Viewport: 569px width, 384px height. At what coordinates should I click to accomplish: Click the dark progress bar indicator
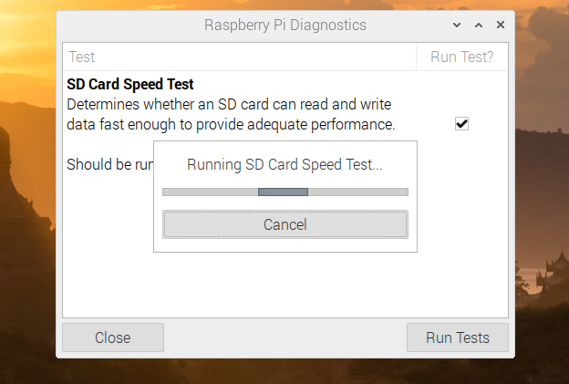coord(283,192)
